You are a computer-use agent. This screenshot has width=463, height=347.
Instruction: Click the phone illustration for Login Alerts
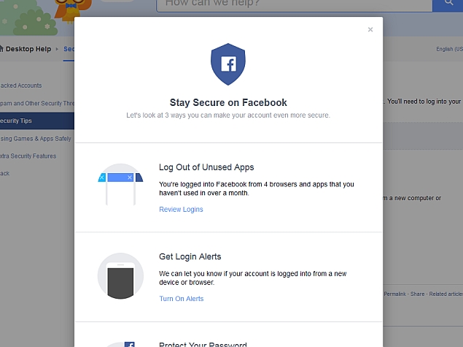(x=120, y=275)
